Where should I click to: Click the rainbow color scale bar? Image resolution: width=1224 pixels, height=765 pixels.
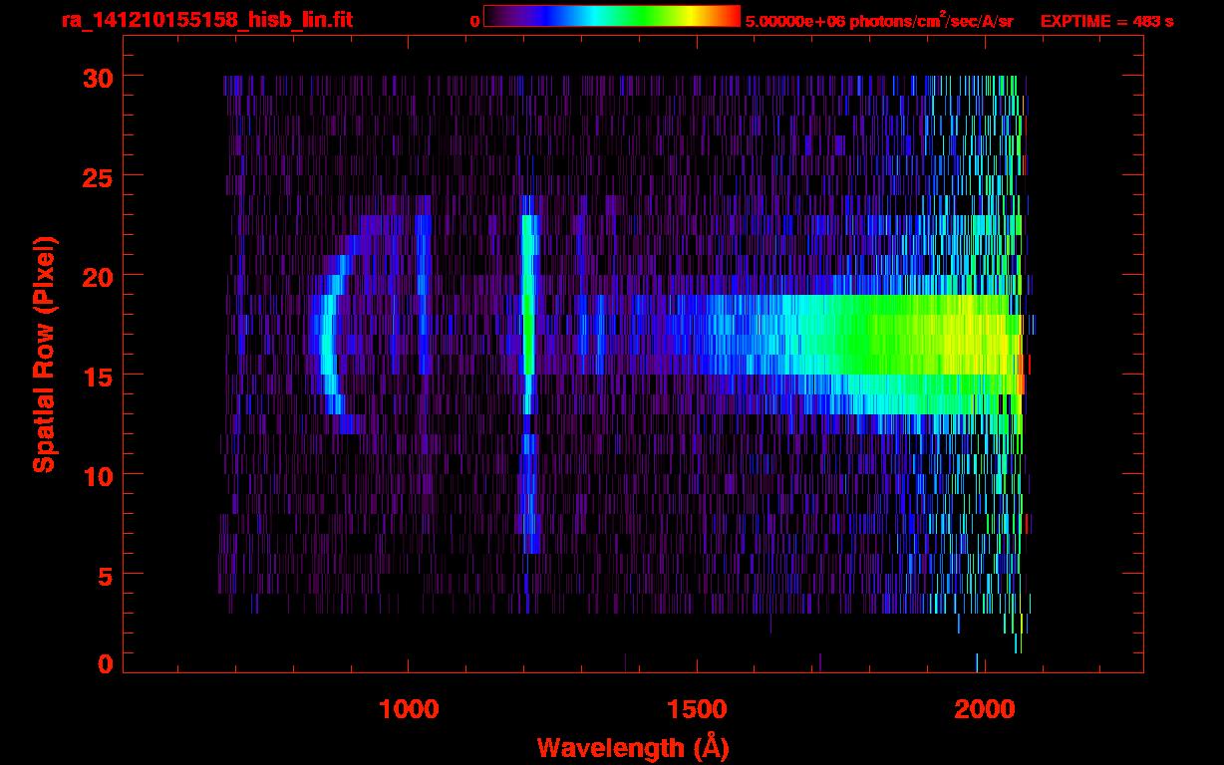point(612,16)
